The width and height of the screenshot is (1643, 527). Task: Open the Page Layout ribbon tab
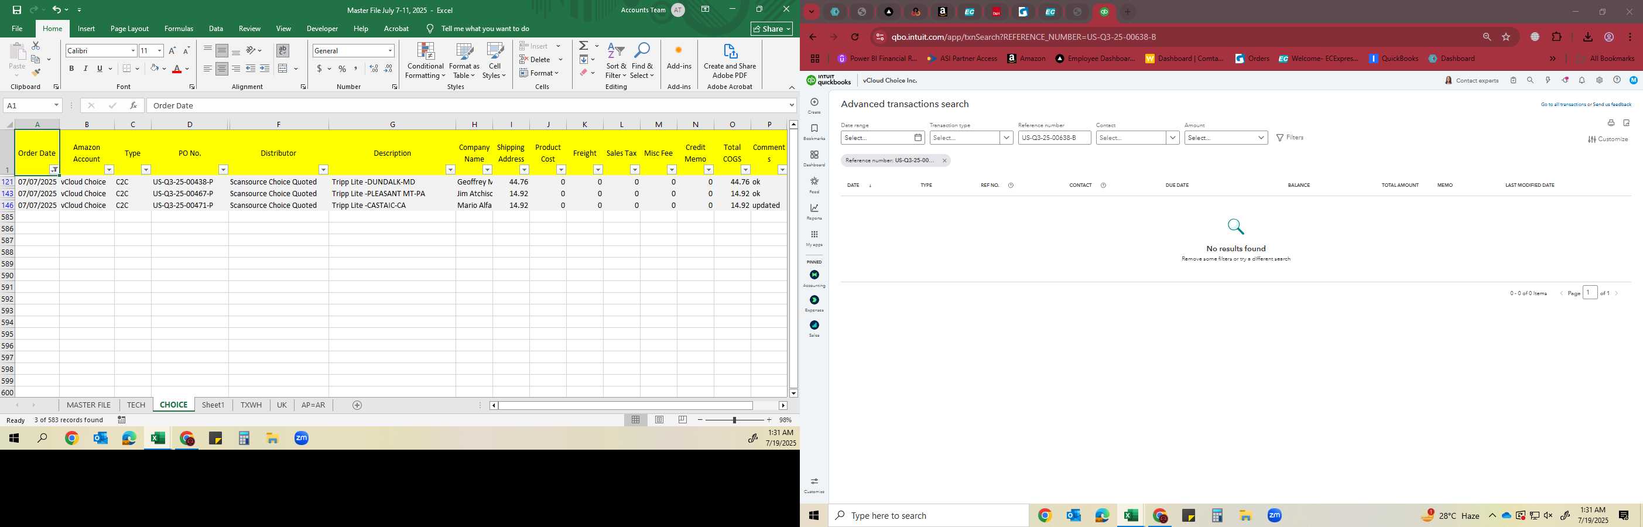pyautogui.click(x=129, y=29)
